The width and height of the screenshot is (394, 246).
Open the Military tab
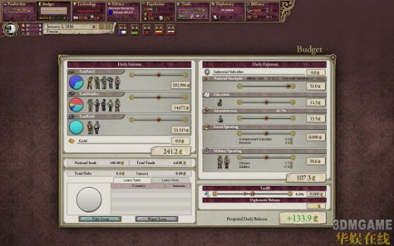[262, 12]
